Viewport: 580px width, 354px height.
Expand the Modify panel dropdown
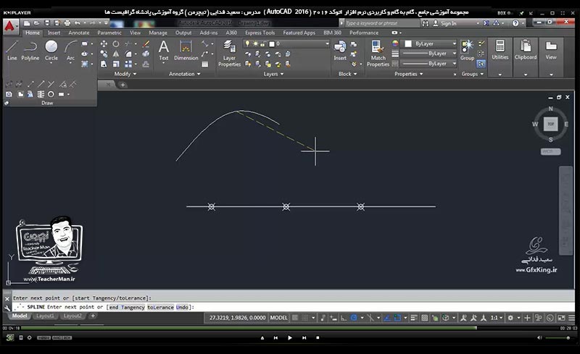click(x=125, y=74)
